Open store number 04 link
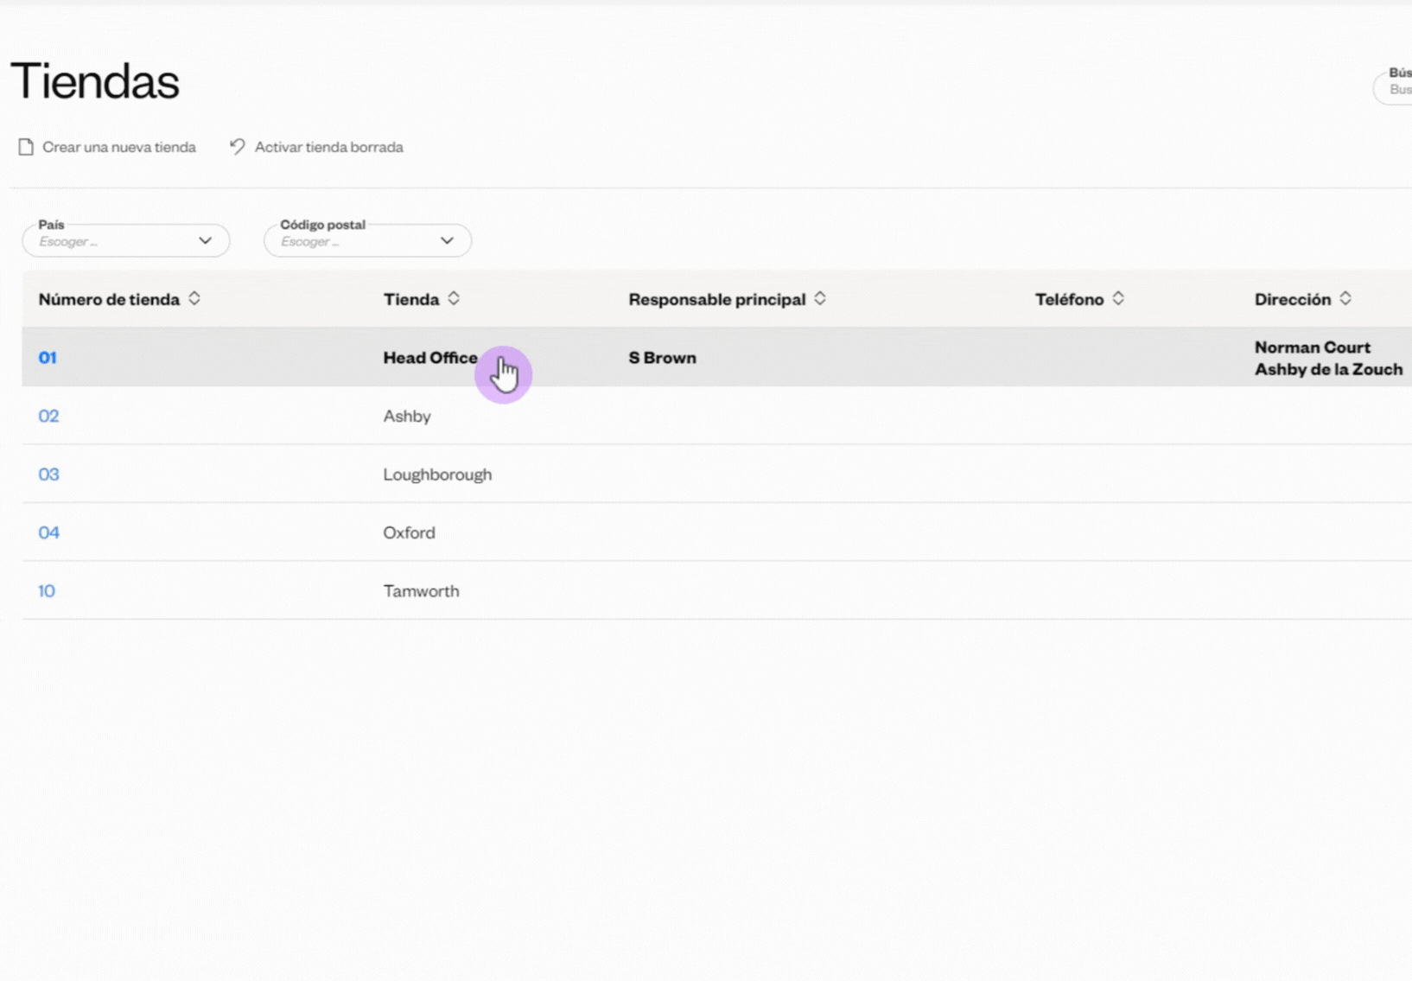 click(48, 532)
